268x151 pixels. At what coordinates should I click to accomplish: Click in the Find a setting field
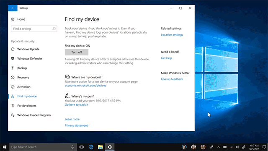(x=34, y=29)
